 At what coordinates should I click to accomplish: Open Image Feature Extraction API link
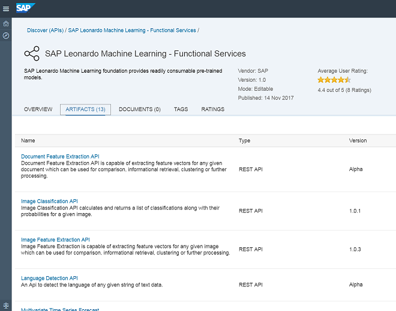click(x=55, y=240)
